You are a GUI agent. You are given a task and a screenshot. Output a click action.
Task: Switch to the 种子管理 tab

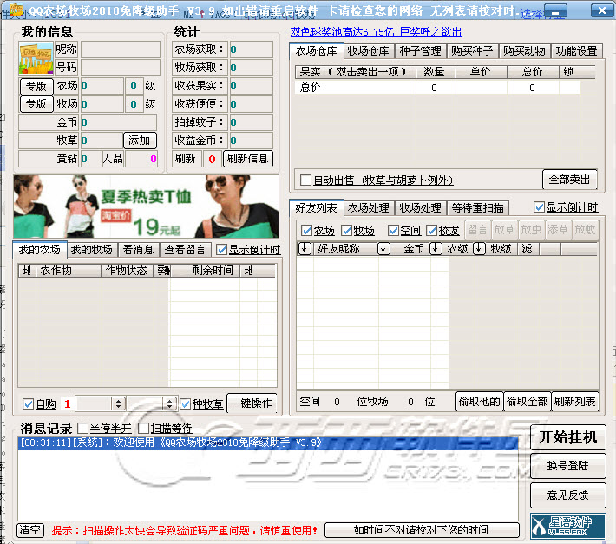pyautogui.click(x=419, y=51)
